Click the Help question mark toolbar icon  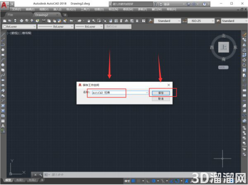tap(143, 21)
